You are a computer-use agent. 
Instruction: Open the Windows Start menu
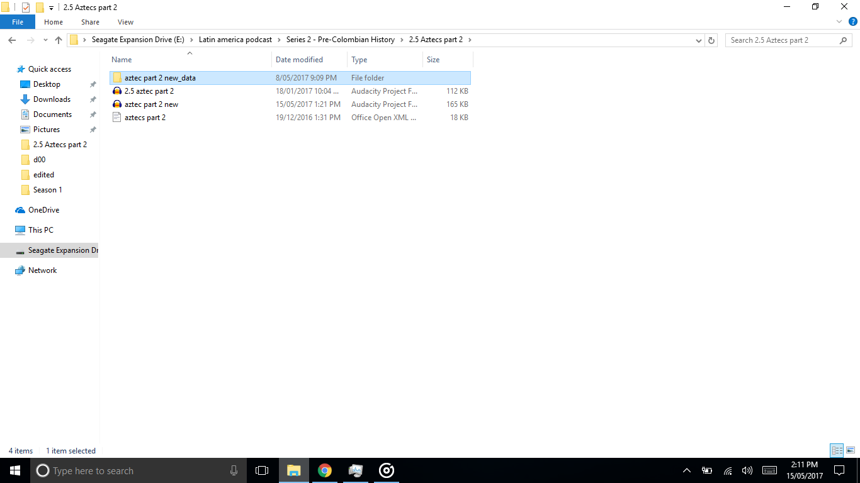15,470
